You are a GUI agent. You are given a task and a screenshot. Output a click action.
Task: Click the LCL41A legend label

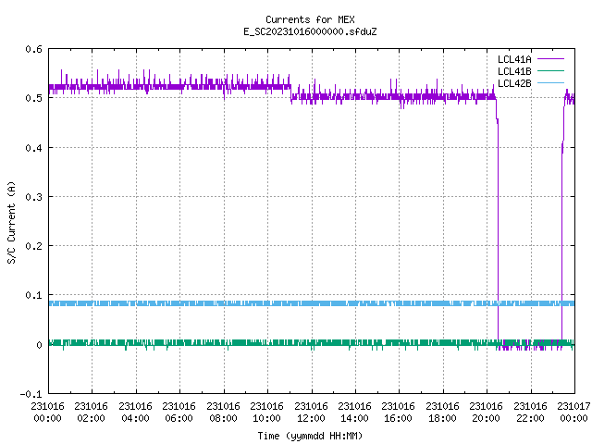[514, 59]
